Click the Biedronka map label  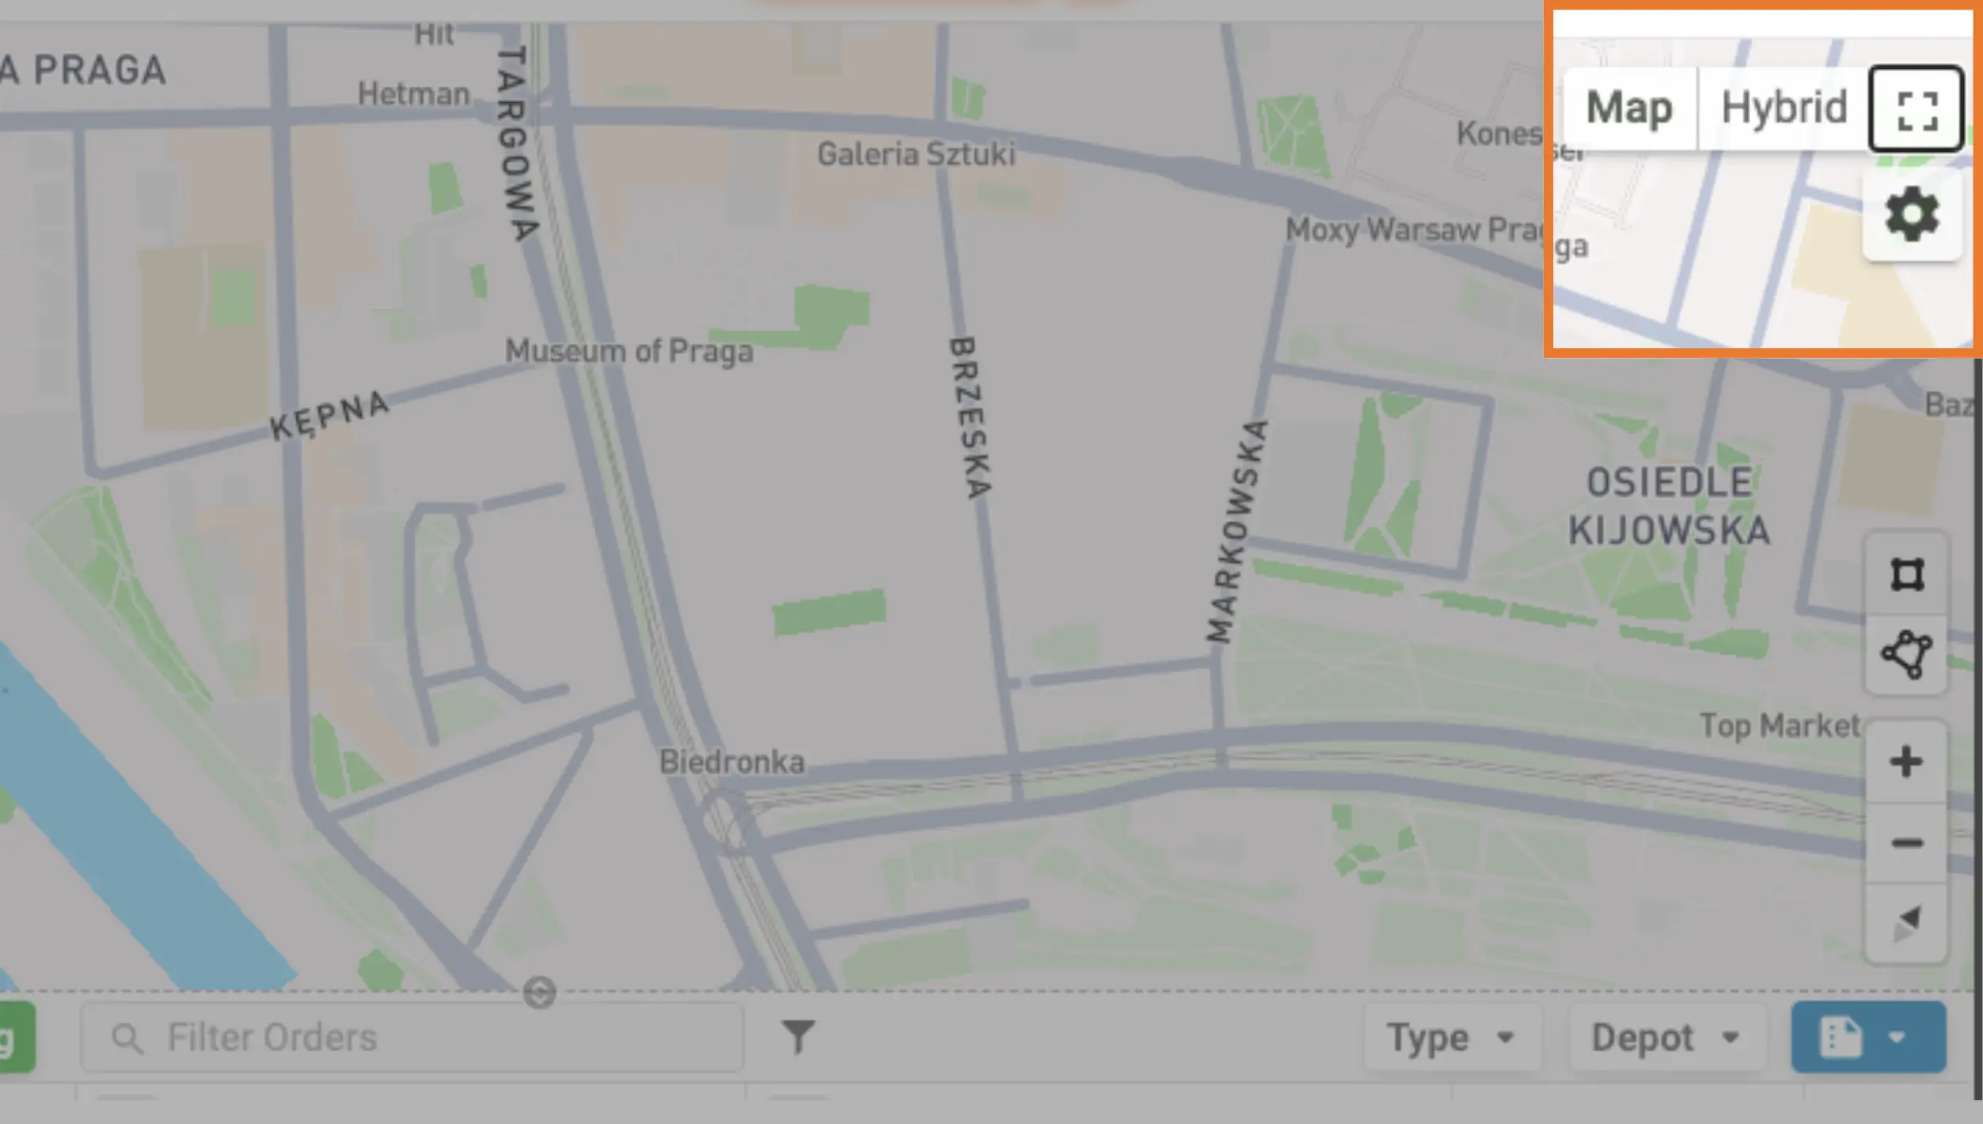click(x=732, y=761)
